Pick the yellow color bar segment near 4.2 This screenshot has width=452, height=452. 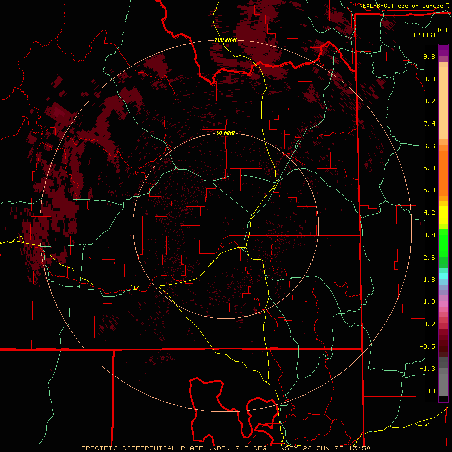[x=443, y=215]
